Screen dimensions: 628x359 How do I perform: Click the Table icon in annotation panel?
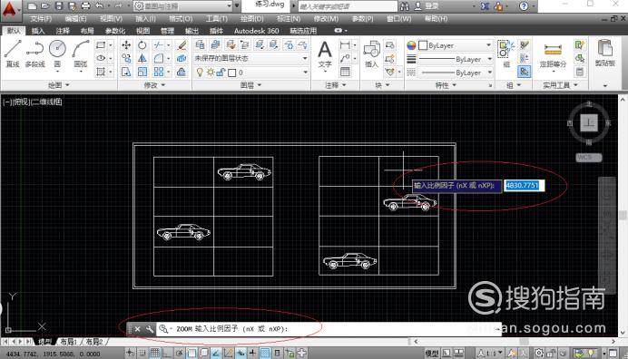(x=345, y=72)
